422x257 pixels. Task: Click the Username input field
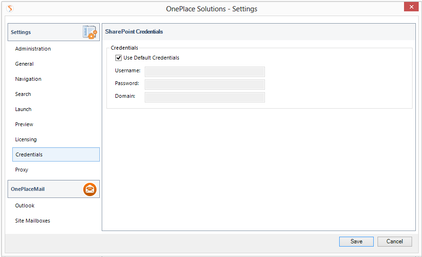tap(204, 71)
